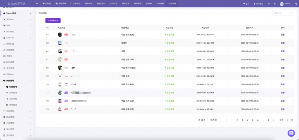This screenshot has height=140, width=299.
Task: Open 用户提现 sidebar item
Action: (17, 32)
